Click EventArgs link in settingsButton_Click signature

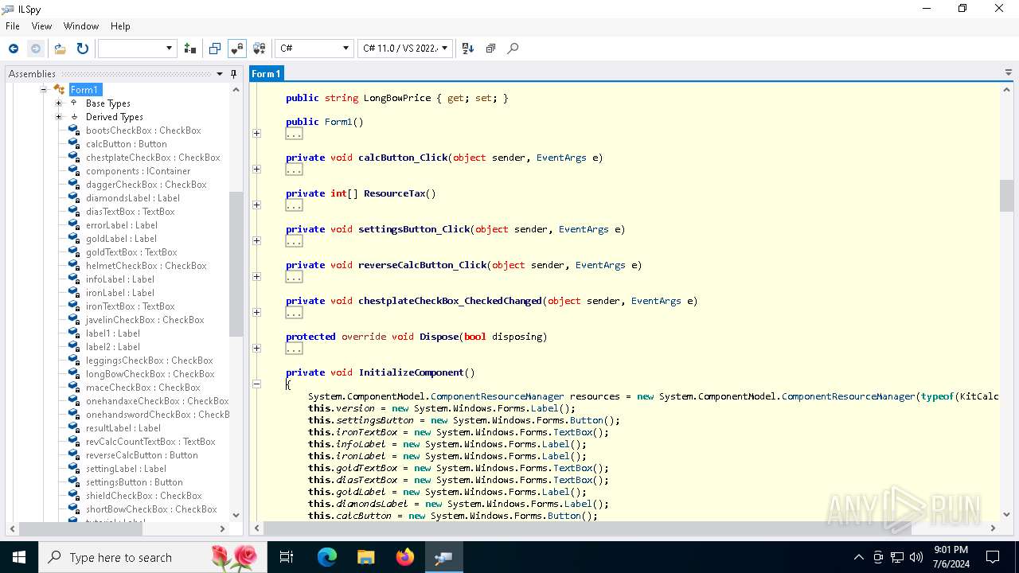tap(584, 229)
